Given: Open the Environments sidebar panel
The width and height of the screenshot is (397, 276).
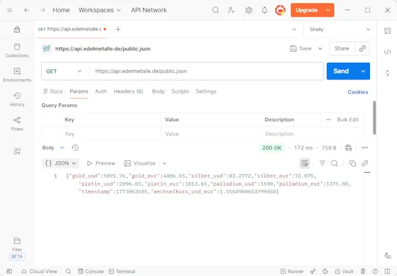Looking at the screenshot, I should pos(17,75).
